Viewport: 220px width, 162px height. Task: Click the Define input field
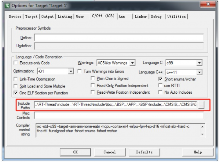[119, 38]
